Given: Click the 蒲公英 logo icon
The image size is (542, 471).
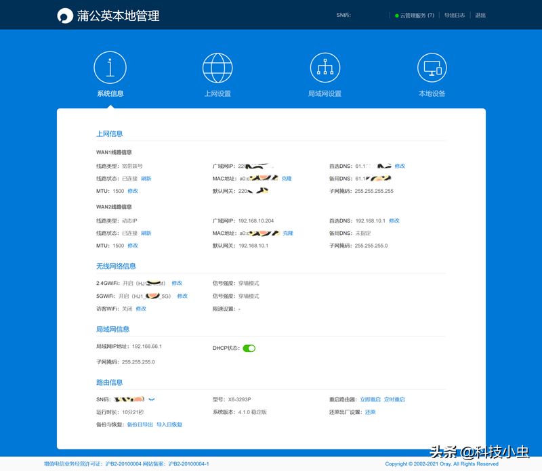Looking at the screenshot, I should (x=65, y=16).
